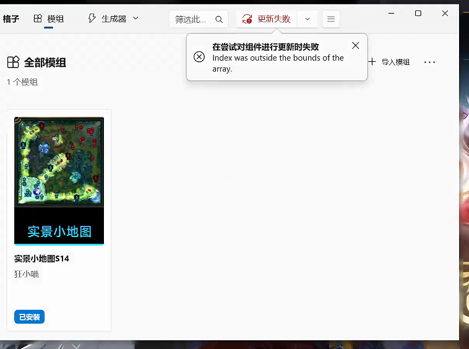The image size is (469, 349).
Task: Click the 筛选 search input field
Action: coord(191,19)
